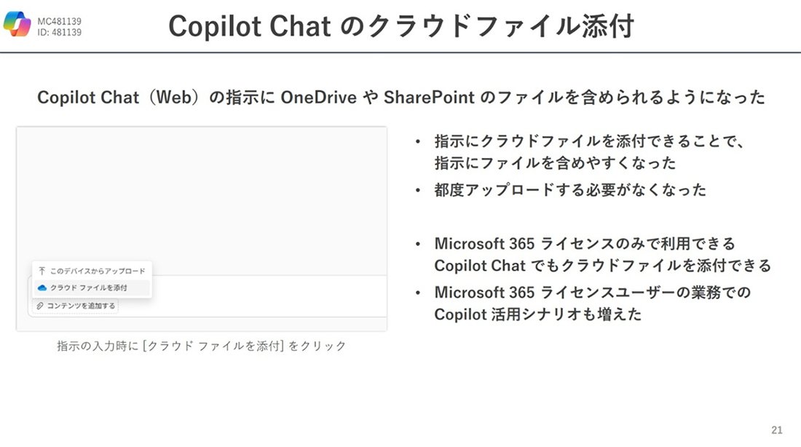Screen dimensions: 801x447
Task: Select the MC481139 message center text
Action: click(x=59, y=21)
